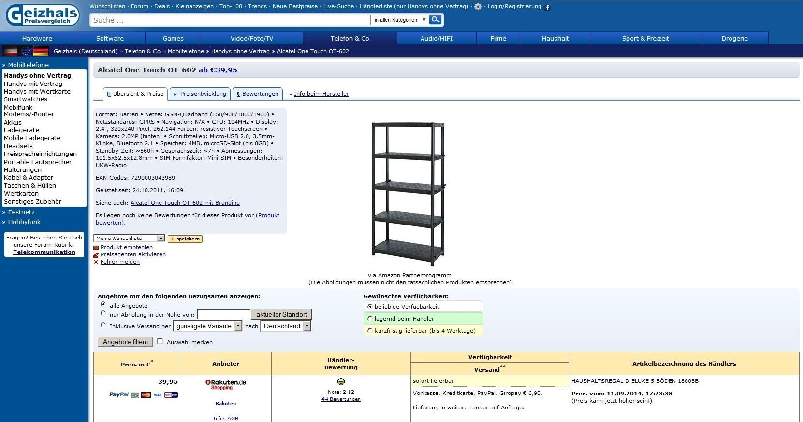Open the 'Deutschland' country dropdown

coord(286,326)
